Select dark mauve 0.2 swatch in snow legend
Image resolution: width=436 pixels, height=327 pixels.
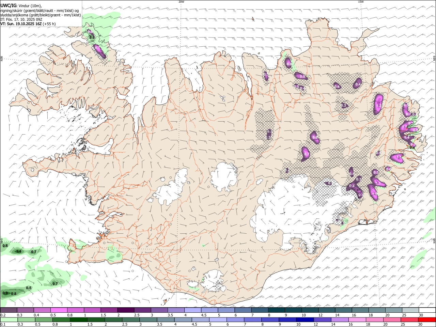pyautogui.click(x=9, y=310)
